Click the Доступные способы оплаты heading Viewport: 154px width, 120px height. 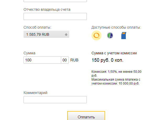[x=116, y=27]
